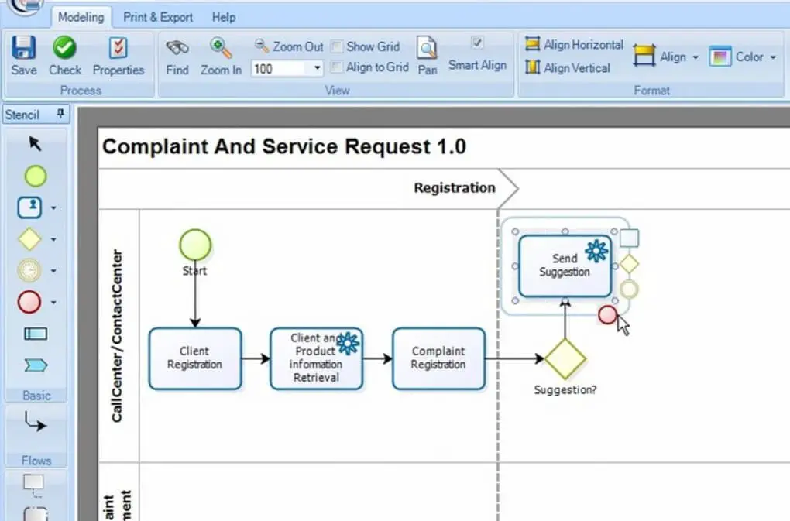Expand the Align dropdown menu
790x521 pixels.
pos(695,57)
